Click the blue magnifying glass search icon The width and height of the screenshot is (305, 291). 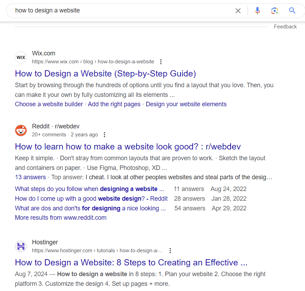[x=292, y=11]
